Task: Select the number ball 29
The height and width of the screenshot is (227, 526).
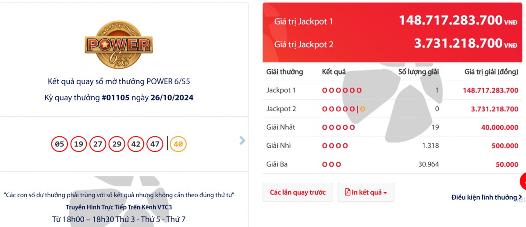Action: 117,144
